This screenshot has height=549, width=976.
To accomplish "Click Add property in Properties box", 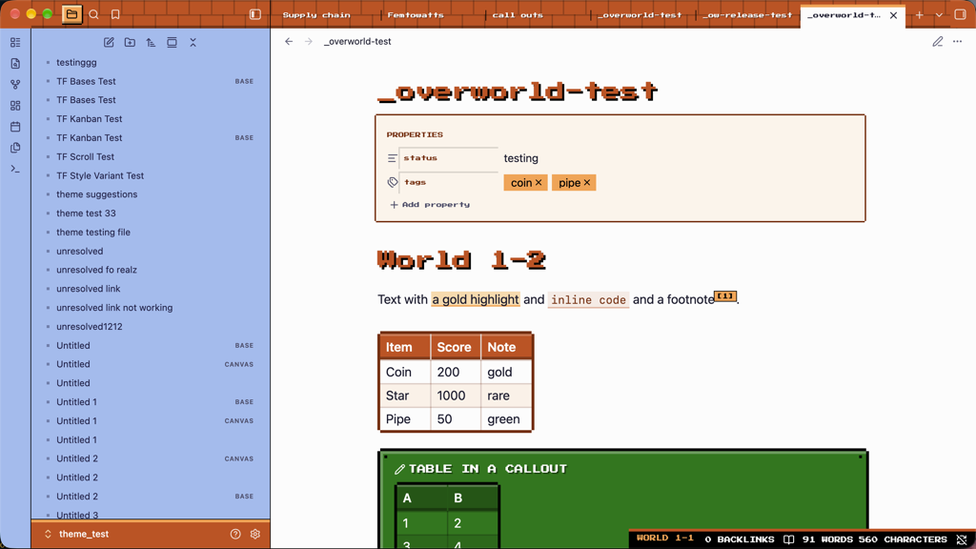I will coord(430,205).
